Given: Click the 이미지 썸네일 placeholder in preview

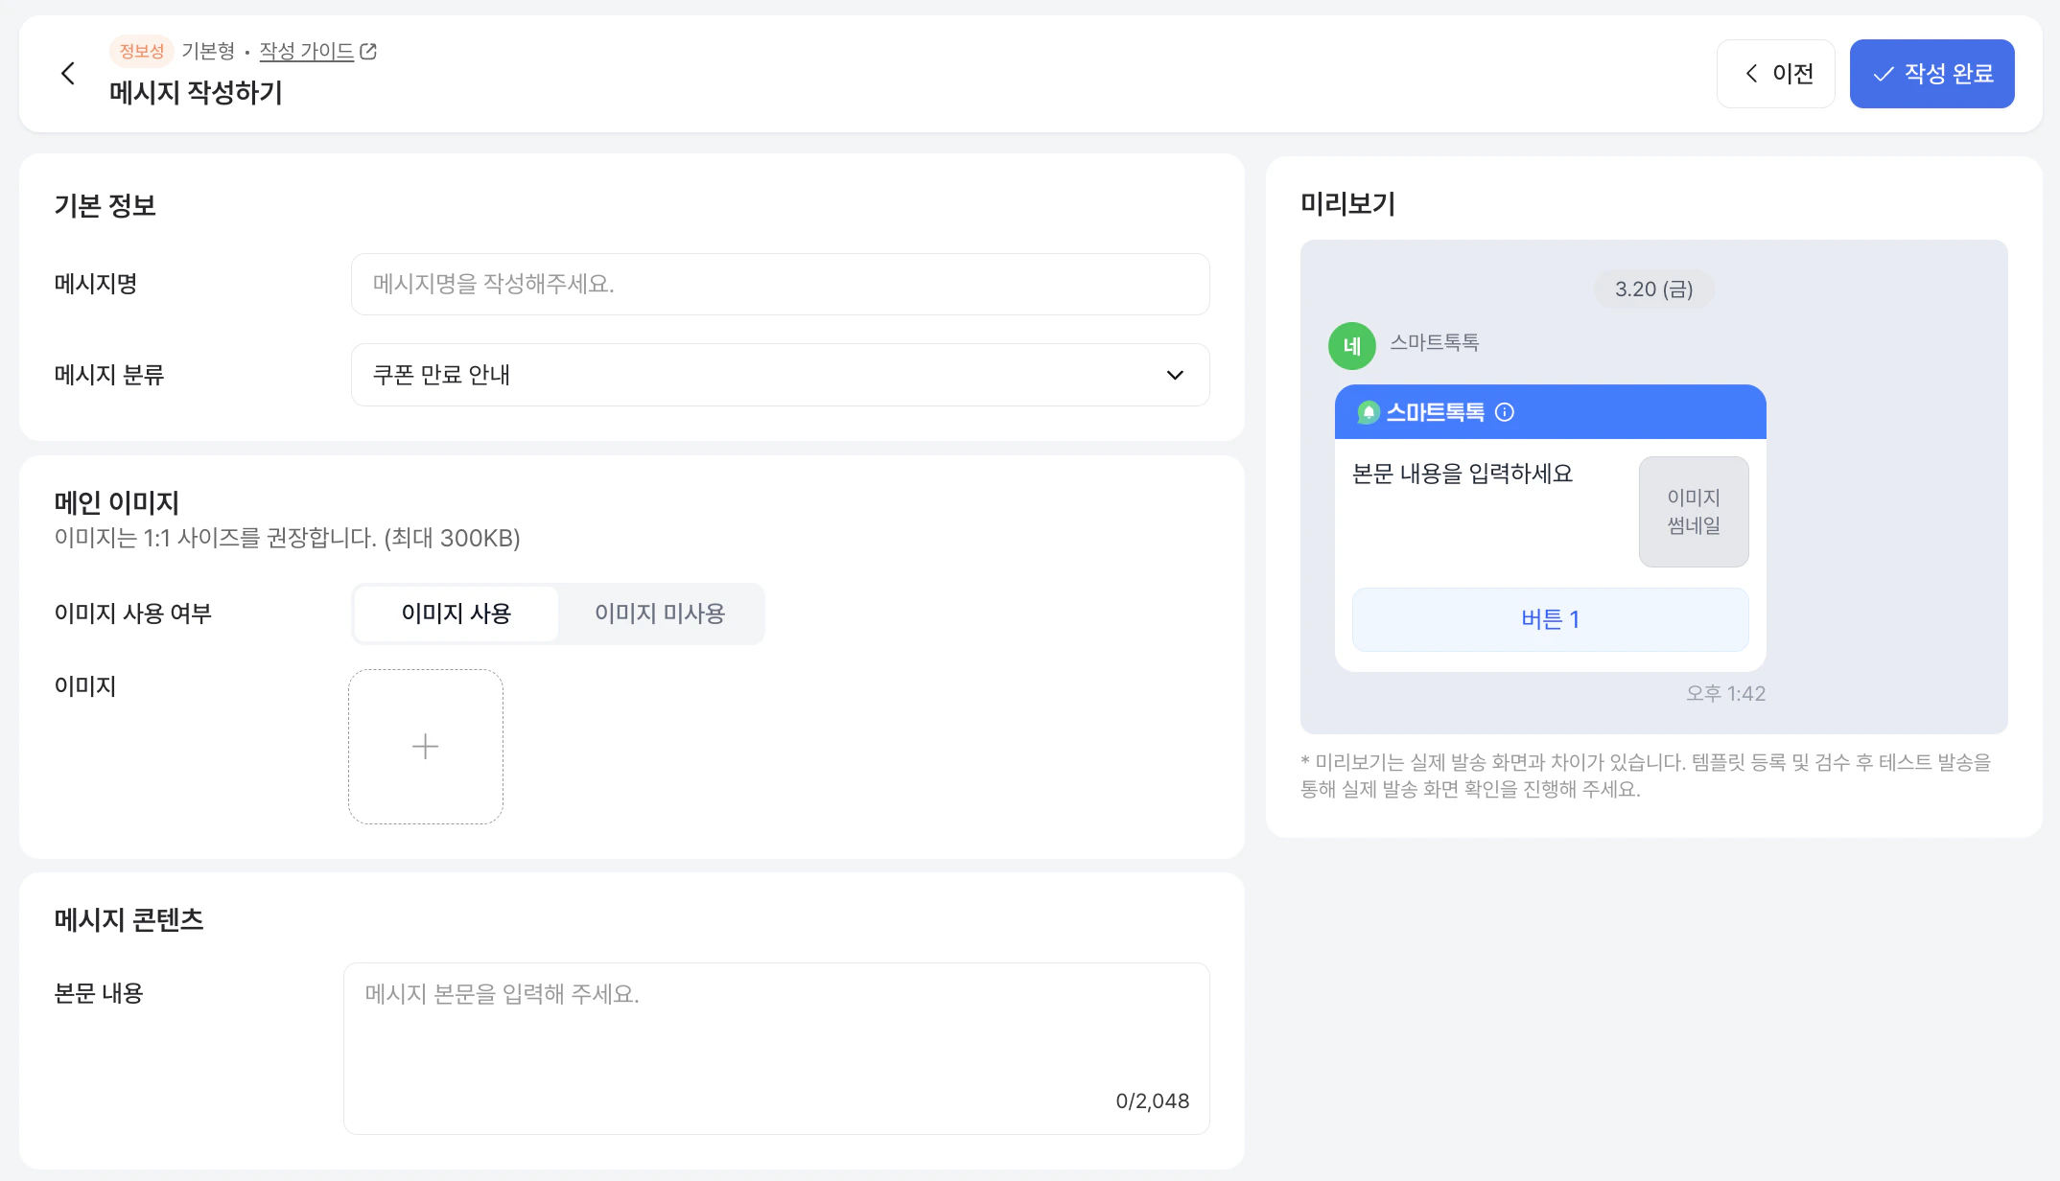Looking at the screenshot, I should [1693, 512].
